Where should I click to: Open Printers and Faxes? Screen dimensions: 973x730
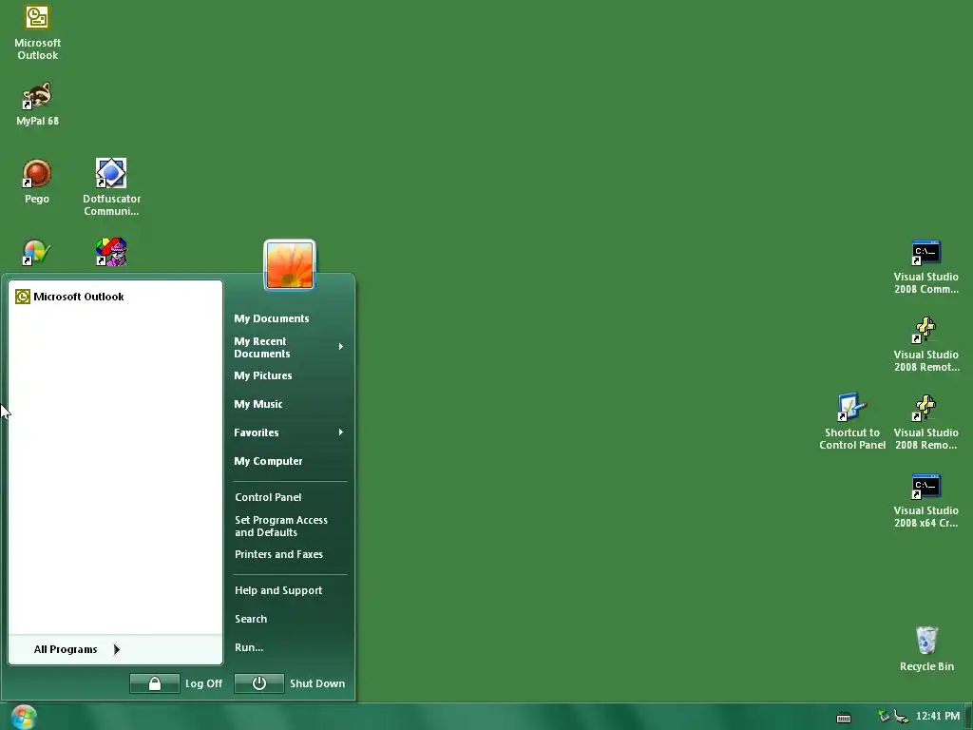(x=278, y=554)
